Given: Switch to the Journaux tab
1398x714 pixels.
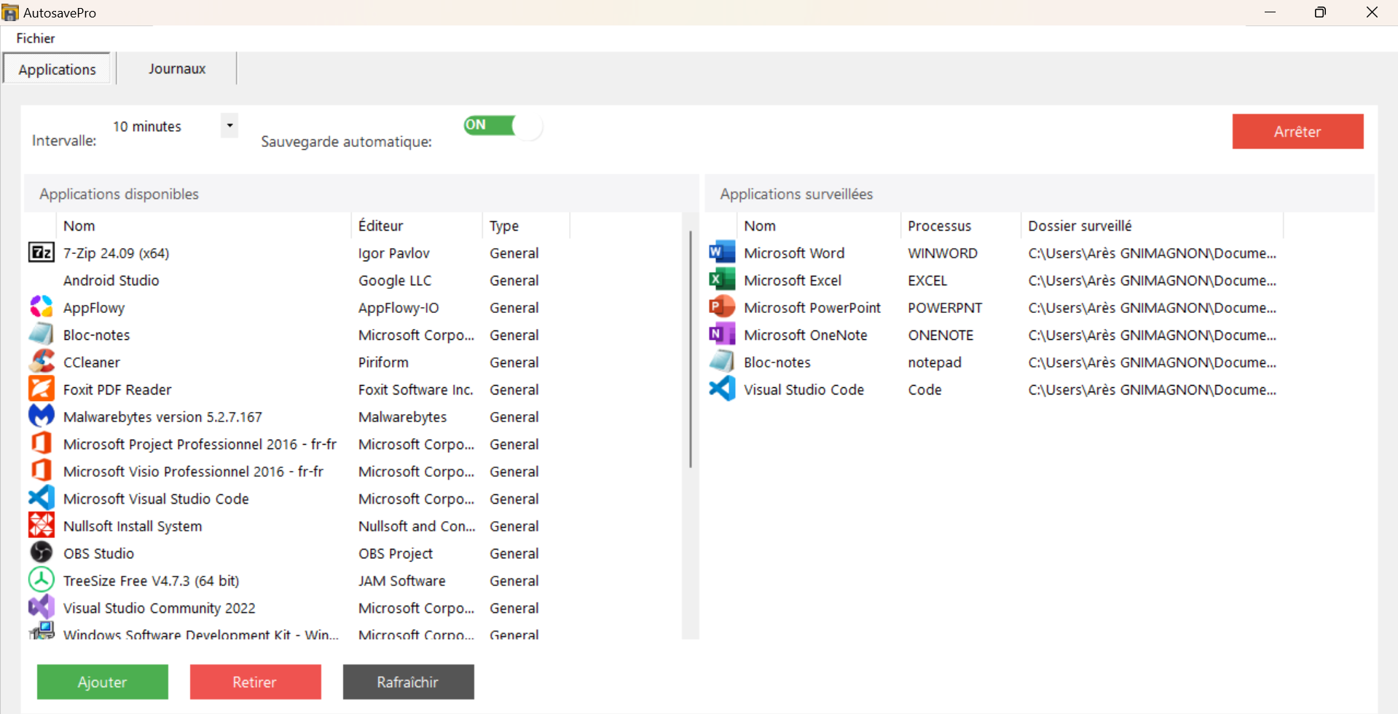Looking at the screenshot, I should [177, 68].
